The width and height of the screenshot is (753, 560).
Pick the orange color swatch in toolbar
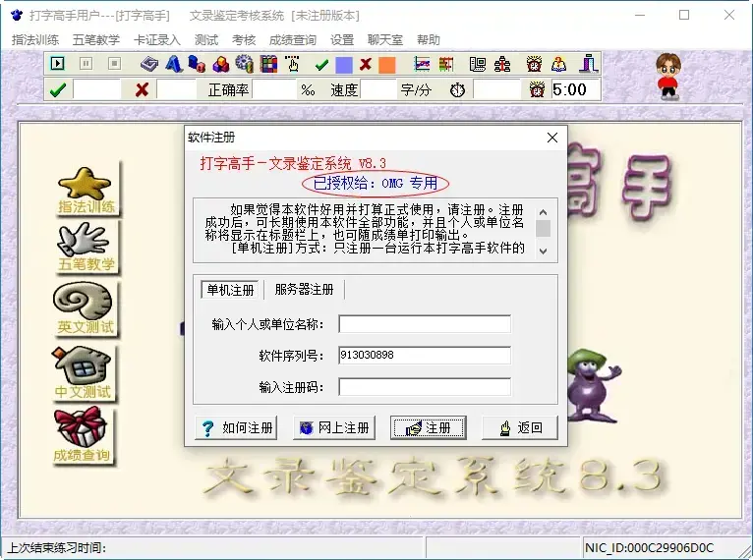[387, 64]
